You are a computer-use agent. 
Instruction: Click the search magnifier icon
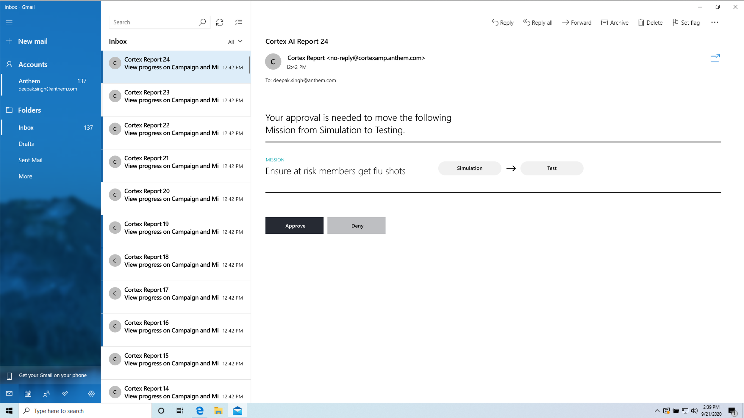coord(202,22)
